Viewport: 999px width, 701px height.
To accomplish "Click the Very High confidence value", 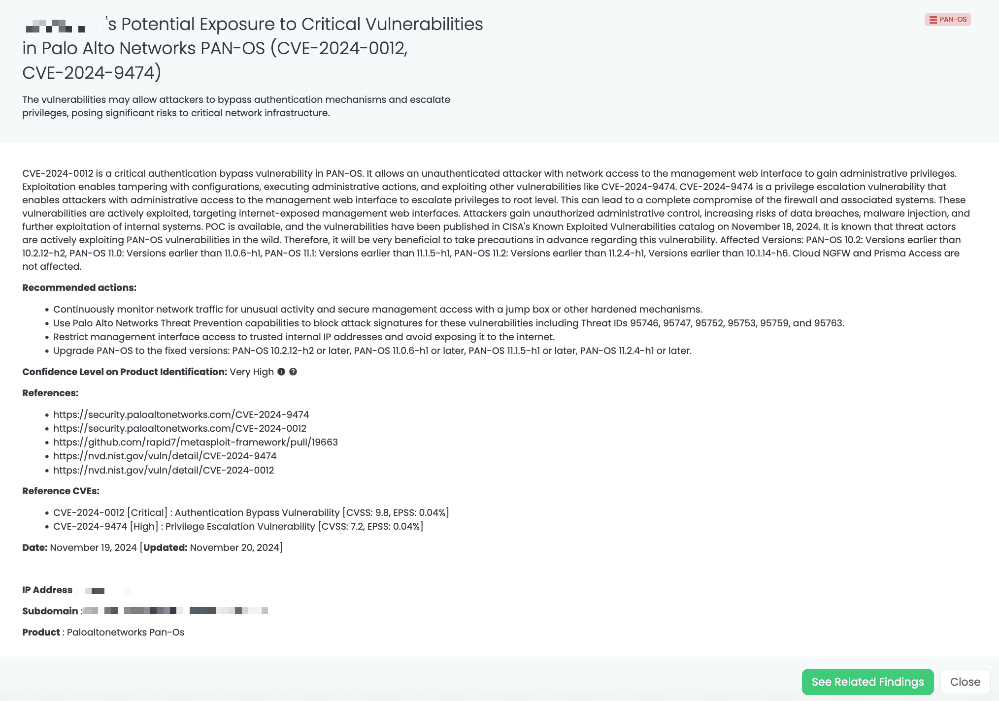I will coord(252,372).
